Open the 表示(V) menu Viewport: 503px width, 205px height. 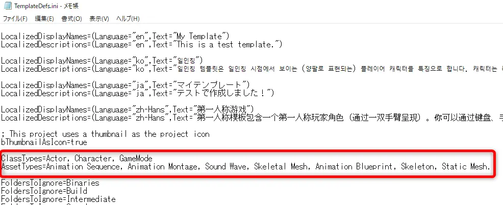click(99, 19)
